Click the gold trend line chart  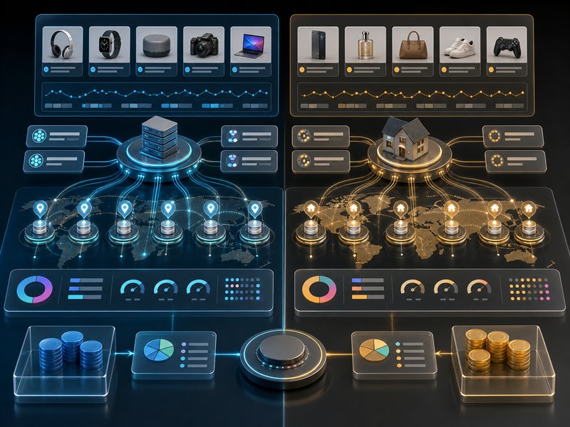(x=413, y=94)
